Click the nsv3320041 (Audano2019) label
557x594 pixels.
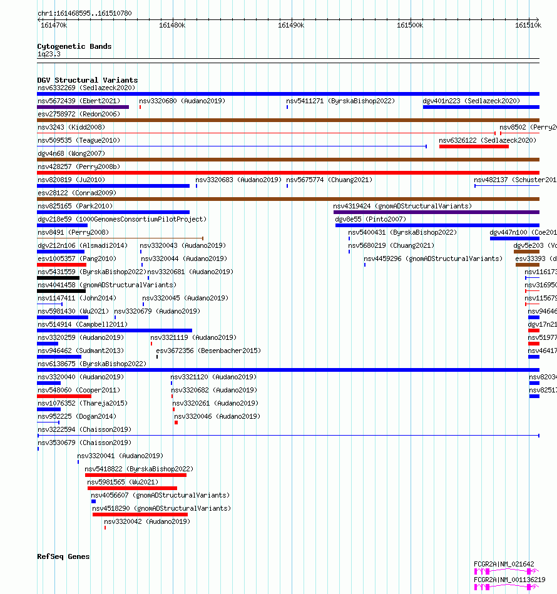click(120, 456)
